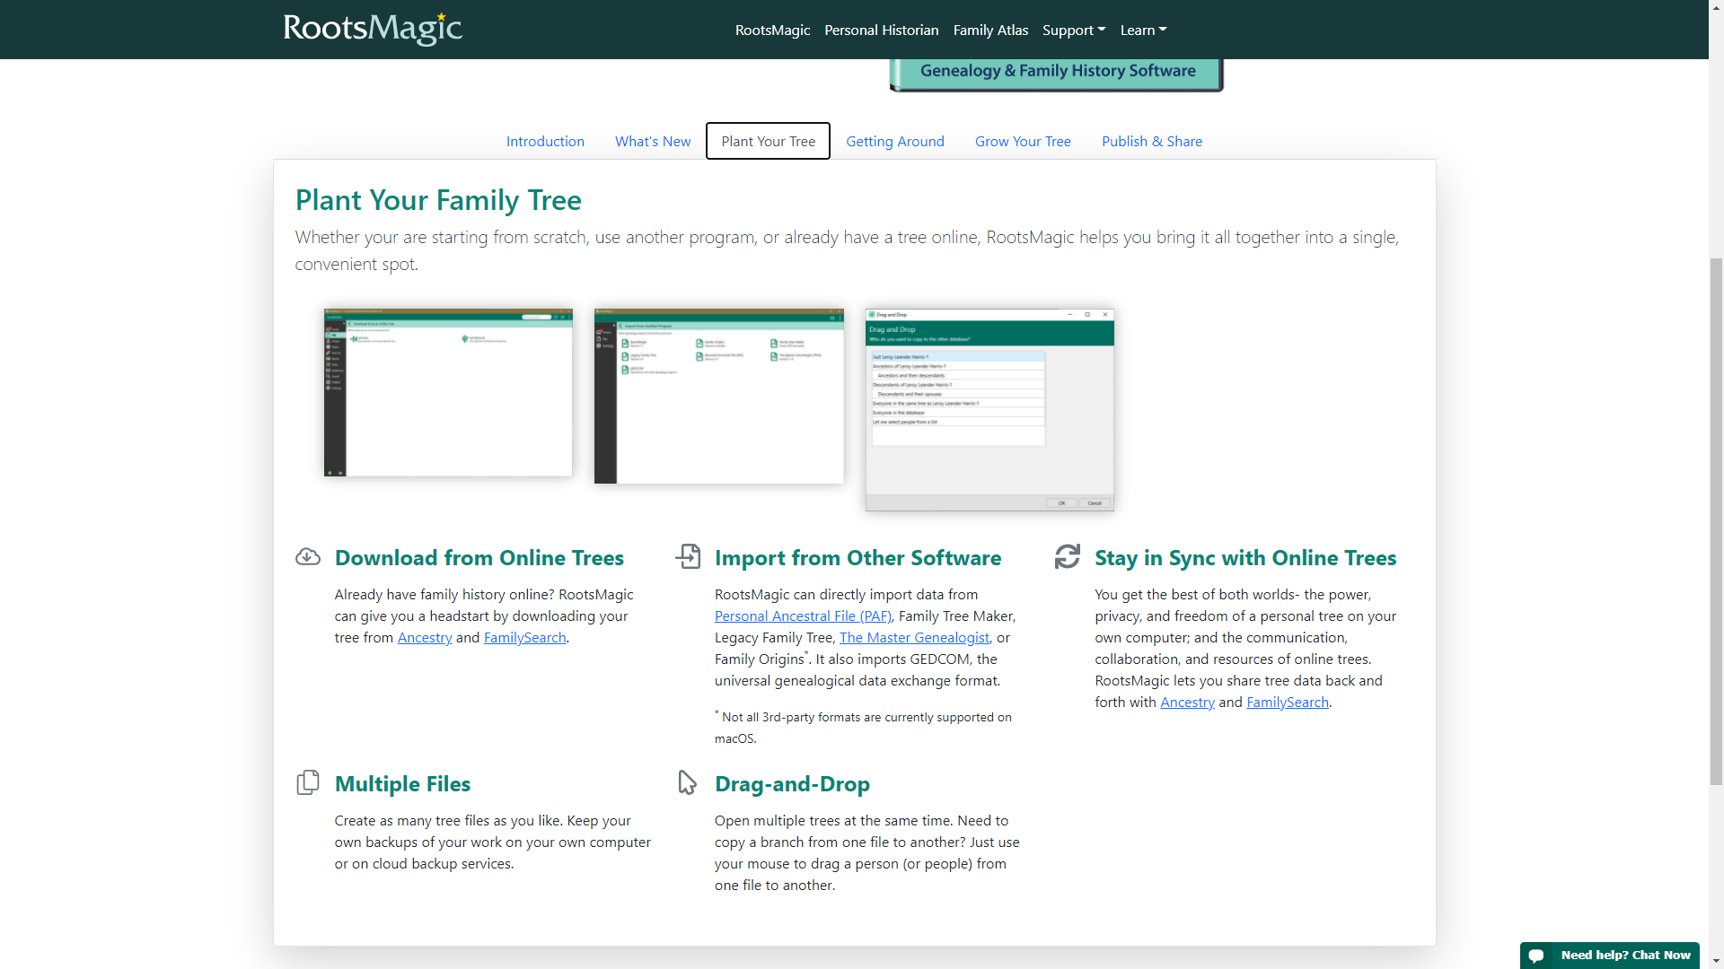Viewport: 1724px width, 969px height.
Task: Select the download-cloud icon beside Download from Online Trees
Action: (308, 556)
